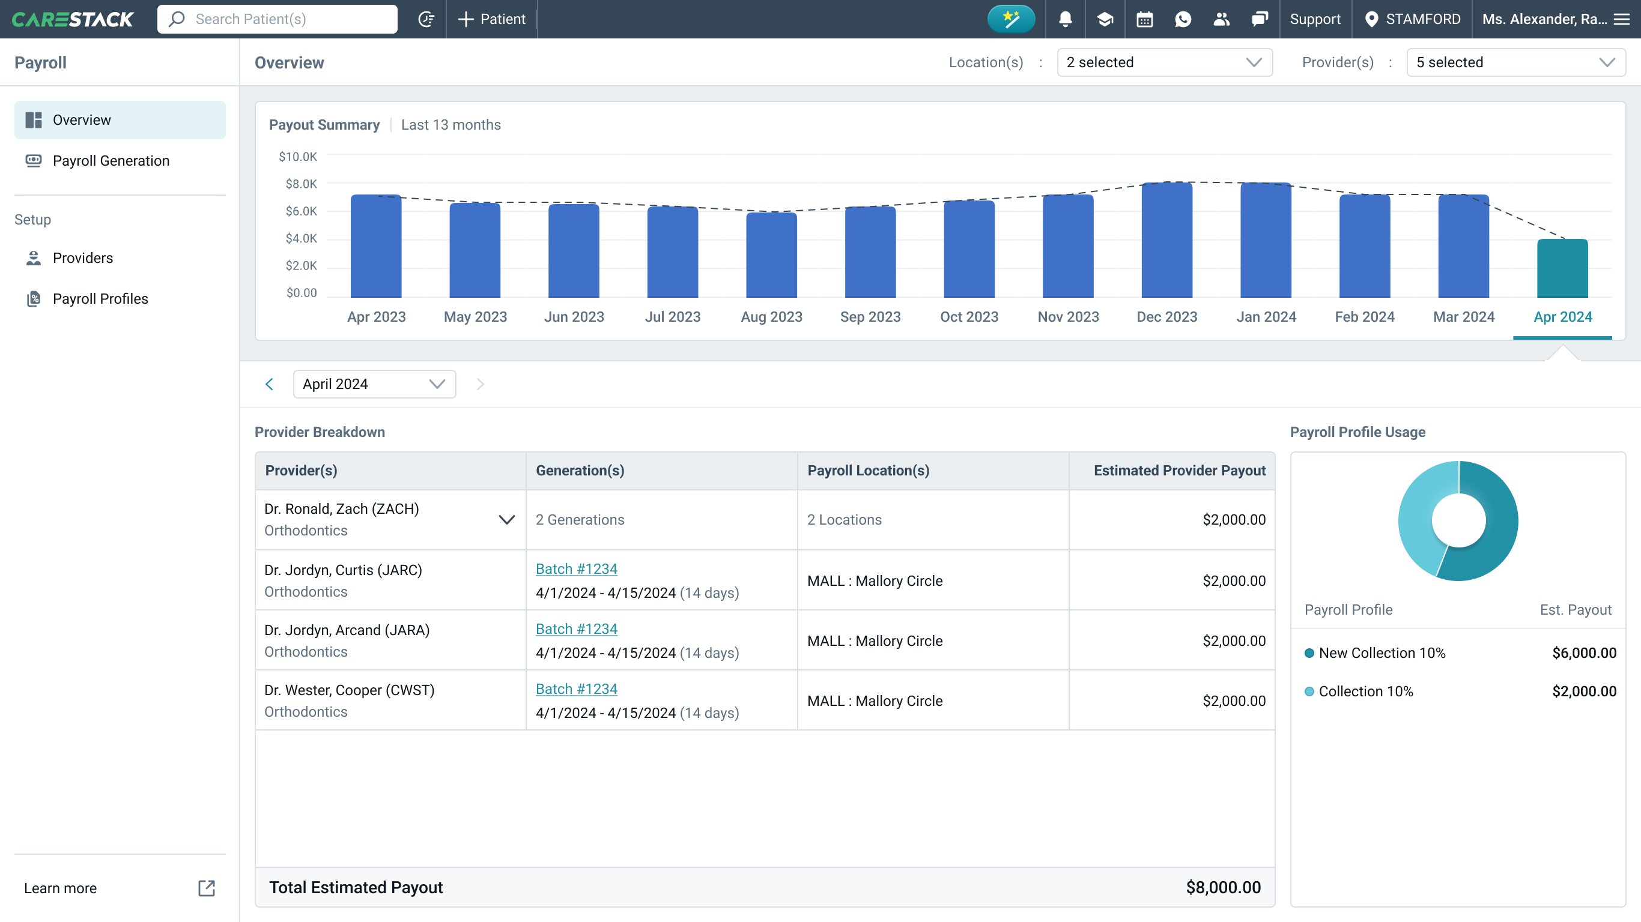
Task: Click the New Collection 10% legend dot
Action: [1309, 652]
